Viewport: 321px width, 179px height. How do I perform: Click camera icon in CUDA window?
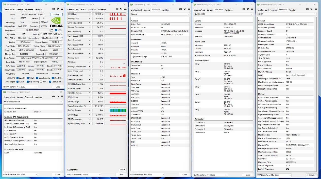[x=307, y=9]
